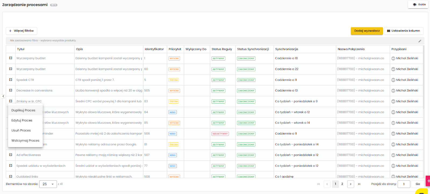Click NISKI priority badge in Ad effectiveness row
Screen dimensions: 430x194
pyautogui.click(x=173, y=155)
